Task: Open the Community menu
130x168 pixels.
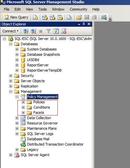Action: [x=78, y=9]
